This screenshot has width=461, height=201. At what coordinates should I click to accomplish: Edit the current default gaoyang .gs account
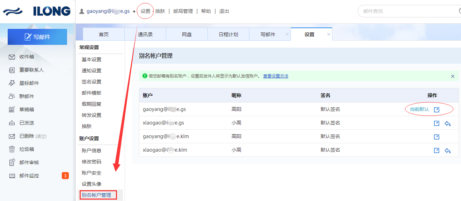tap(437, 110)
